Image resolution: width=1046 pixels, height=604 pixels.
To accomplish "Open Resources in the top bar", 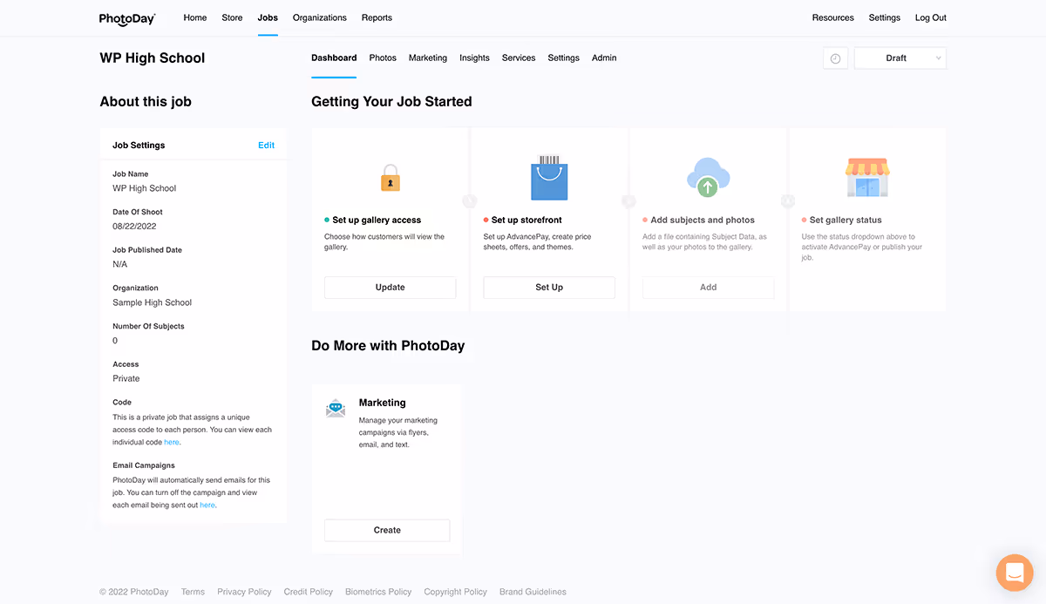I will 833,17.
